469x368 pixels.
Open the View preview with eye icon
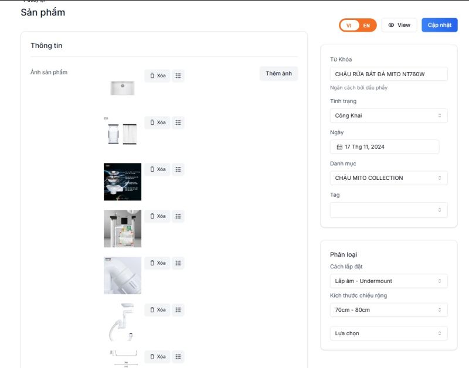[x=399, y=25]
